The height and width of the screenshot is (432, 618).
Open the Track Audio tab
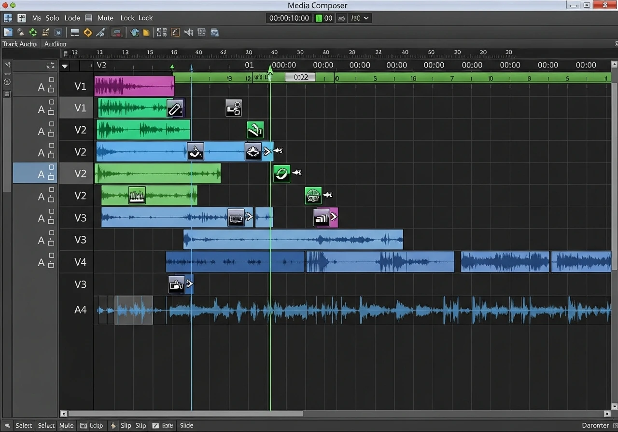click(x=20, y=44)
